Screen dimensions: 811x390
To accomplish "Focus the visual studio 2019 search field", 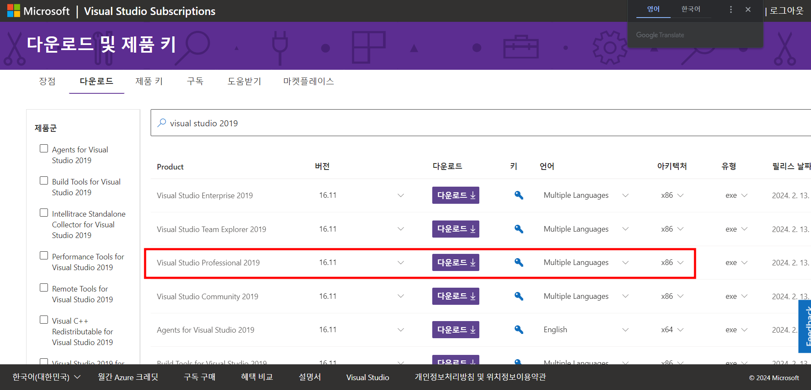I will pos(481,123).
